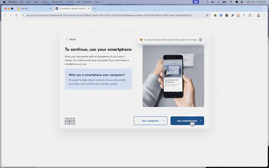Switch to the Identity tab
The image size is (269, 168).
[x=32, y=9]
